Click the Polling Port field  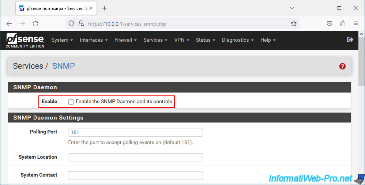(135, 132)
